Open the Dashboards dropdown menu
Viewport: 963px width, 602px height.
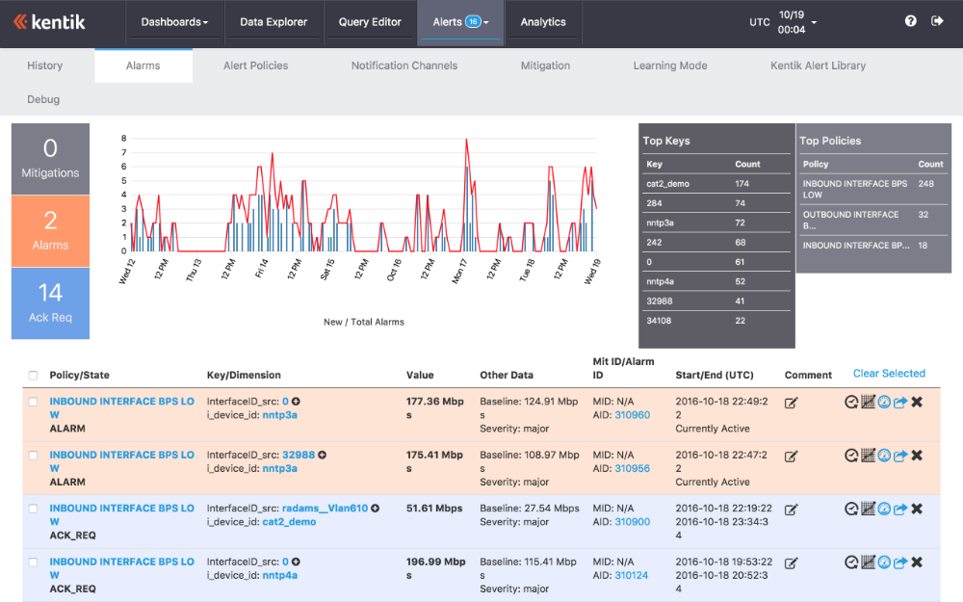point(174,22)
